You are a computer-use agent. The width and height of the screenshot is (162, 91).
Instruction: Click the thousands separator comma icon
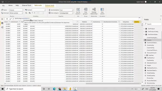click(32, 13)
